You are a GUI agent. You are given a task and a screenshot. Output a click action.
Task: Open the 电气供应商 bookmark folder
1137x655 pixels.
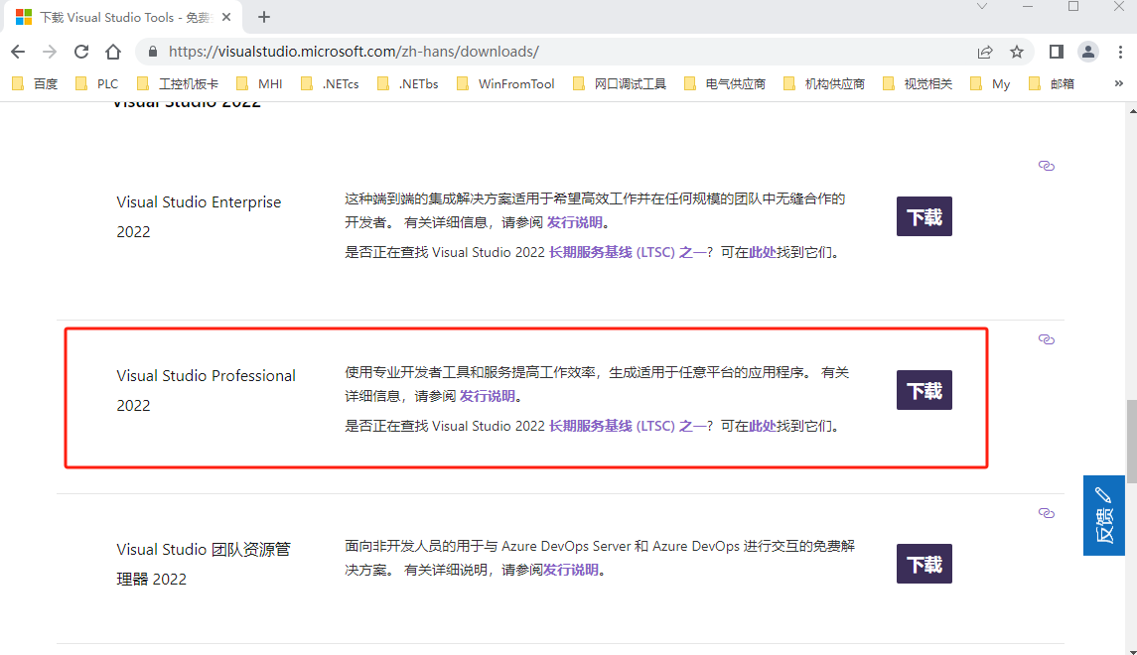[724, 84]
